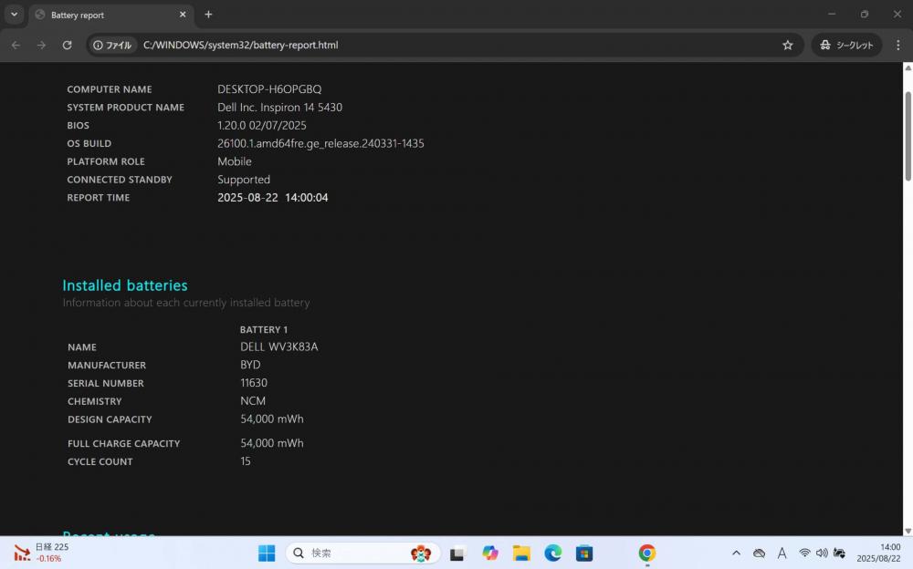Click the chemistry value NCM
The height and width of the screenshot is (569, 913).
pyautogui.click(x=253, y=401)
